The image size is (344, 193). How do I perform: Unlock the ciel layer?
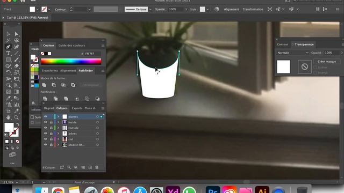tap(51, 139)
